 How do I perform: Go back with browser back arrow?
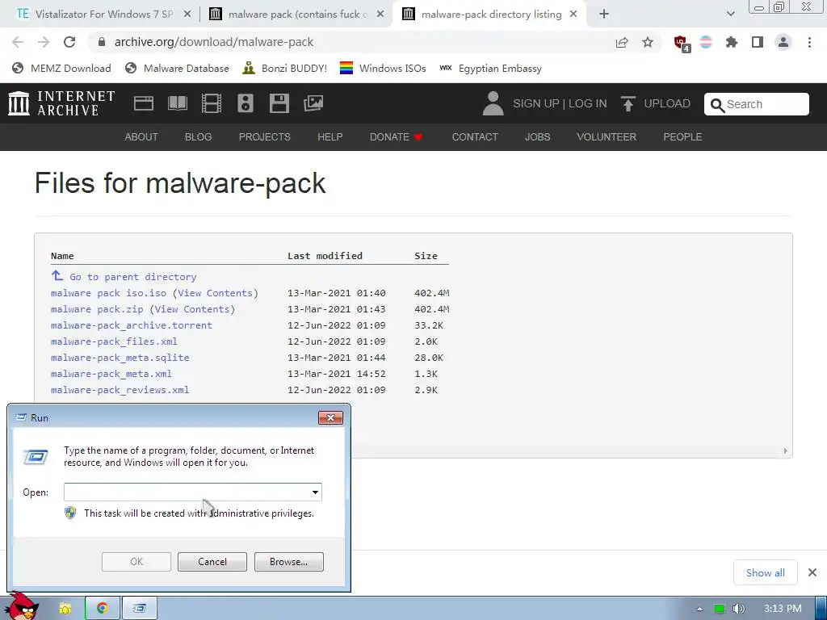18,42
